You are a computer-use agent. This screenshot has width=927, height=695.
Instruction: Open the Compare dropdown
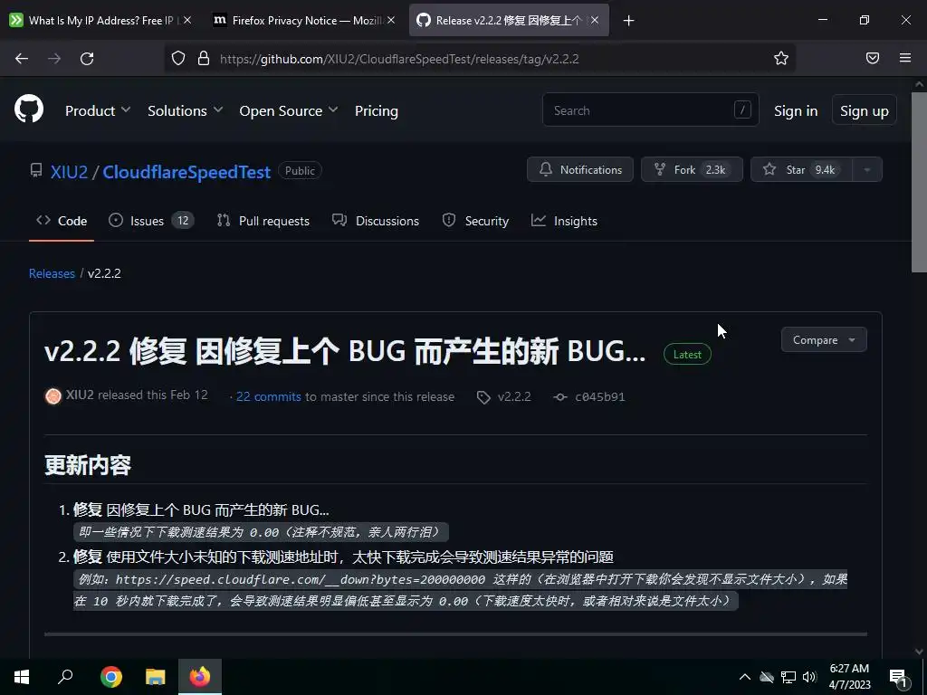(824, 340)
